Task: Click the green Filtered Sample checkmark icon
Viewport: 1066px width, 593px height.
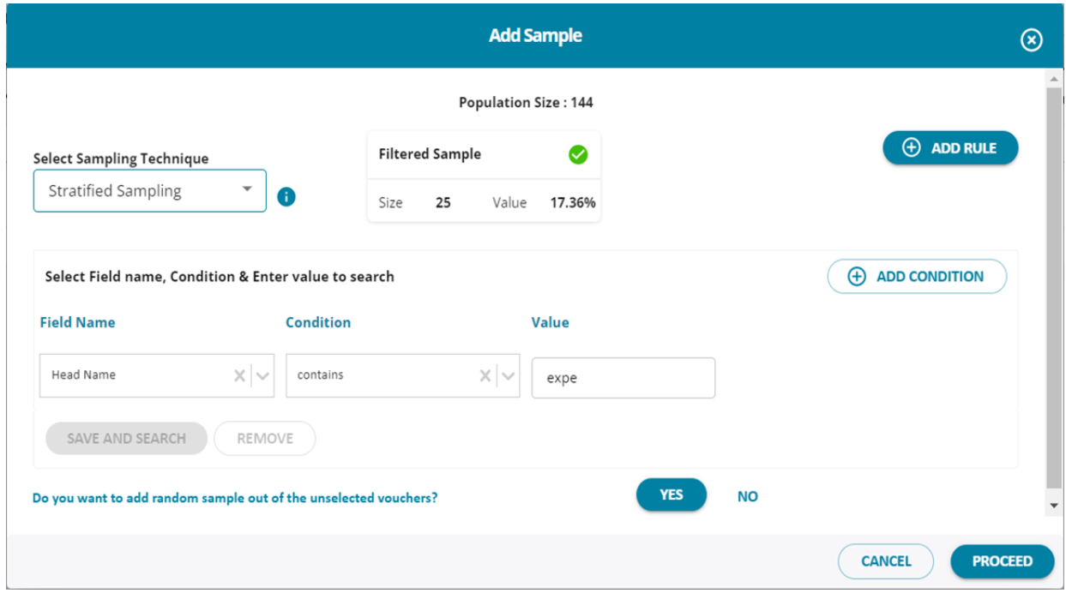Action: 578,154
